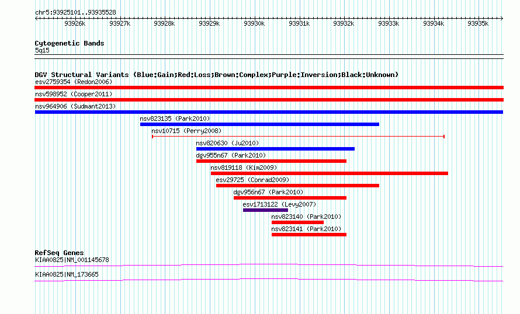Click the chr5:93925101..93935528 coordinate text
Screen dimensions: 520x314
[x=75, y=13]
